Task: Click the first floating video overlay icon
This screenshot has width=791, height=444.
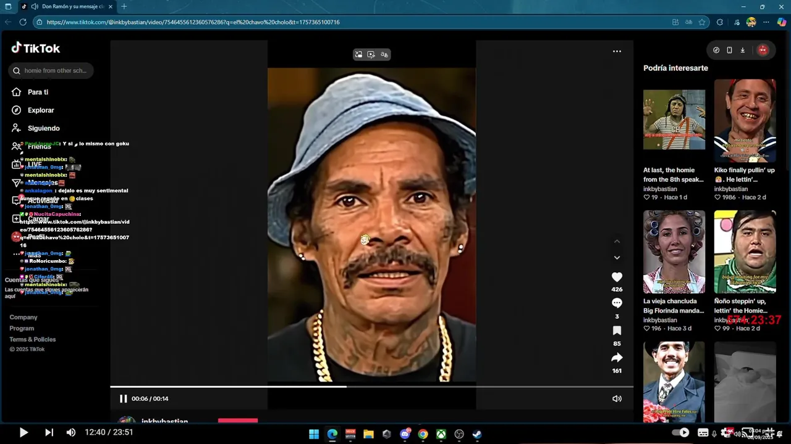Action: point(358,54)
